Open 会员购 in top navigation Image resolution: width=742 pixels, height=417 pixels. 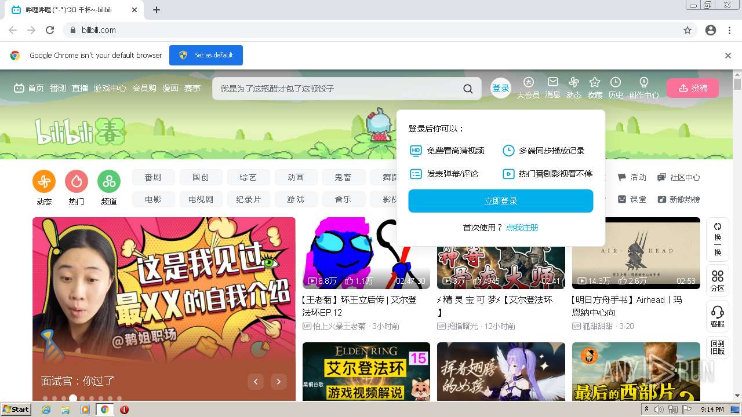click(x=144, y=88)
